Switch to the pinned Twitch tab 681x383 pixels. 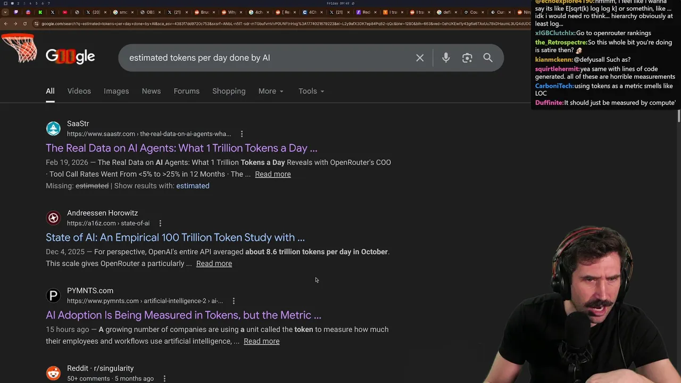(x=16, y=12)
